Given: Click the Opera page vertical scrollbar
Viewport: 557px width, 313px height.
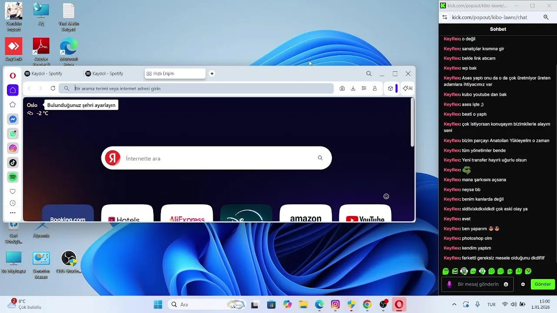Looking at the screenshot, I should tap(413, 123).
